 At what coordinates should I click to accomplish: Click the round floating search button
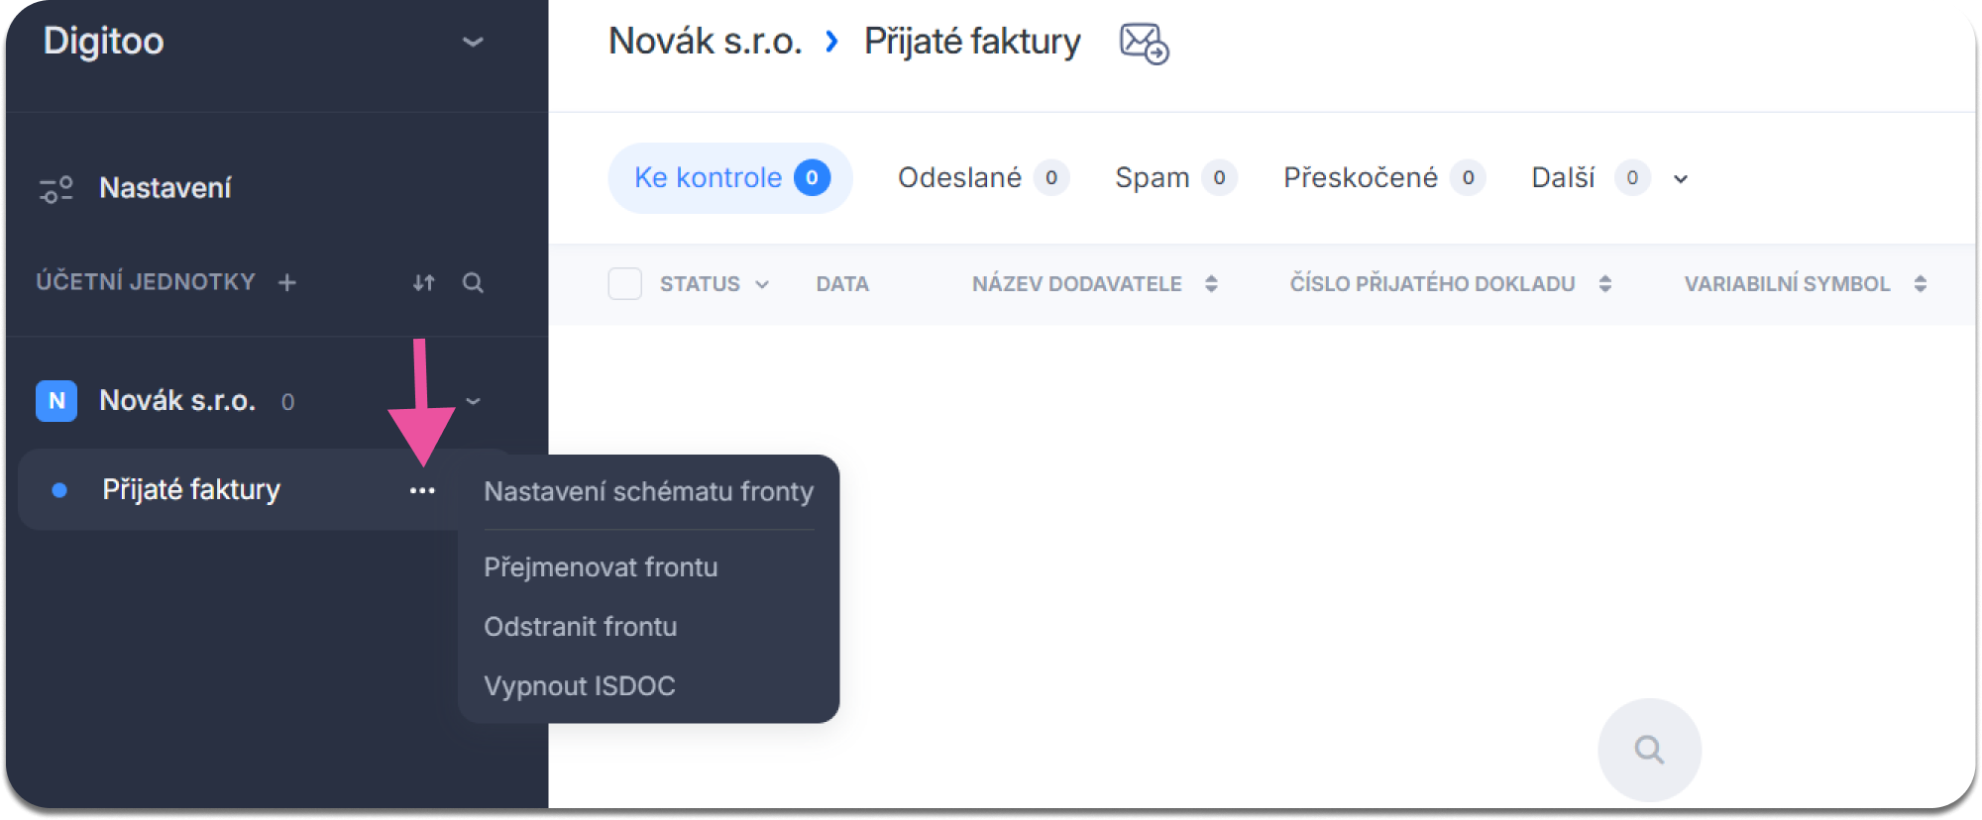point(1649,750)
